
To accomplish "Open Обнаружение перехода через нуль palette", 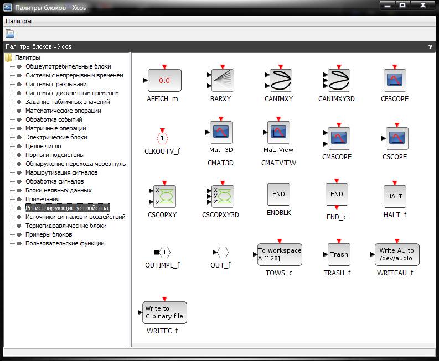I will click(76, 164).
